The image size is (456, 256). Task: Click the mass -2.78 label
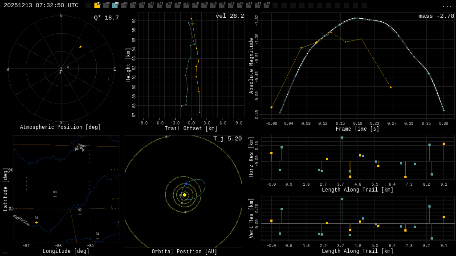click(436, 16)
